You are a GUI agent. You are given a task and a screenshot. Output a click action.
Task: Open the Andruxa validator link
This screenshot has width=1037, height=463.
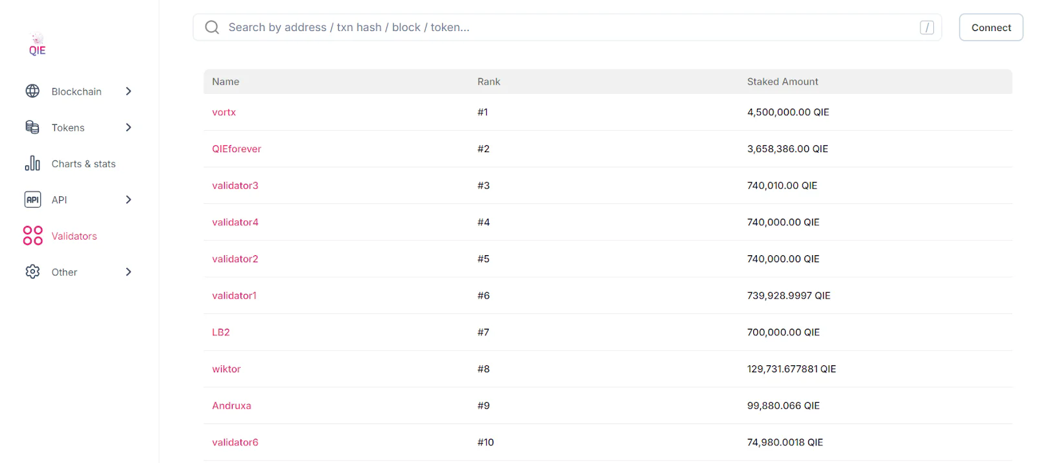(x=231, y=406)
